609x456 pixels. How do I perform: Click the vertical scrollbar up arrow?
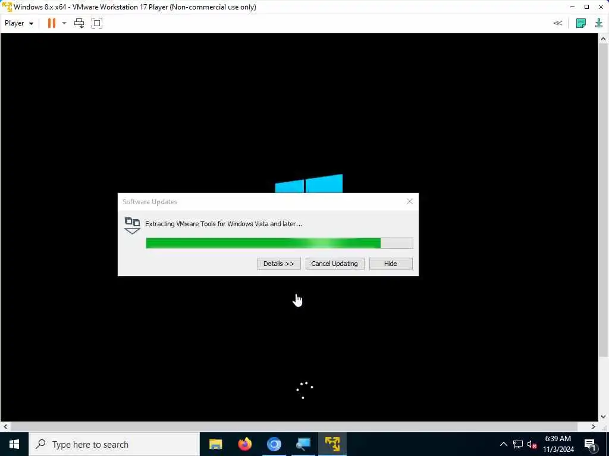pyautogui.click(x=603, y=39)
